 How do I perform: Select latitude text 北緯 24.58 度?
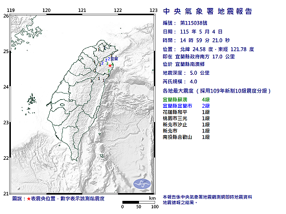[197, 49]
